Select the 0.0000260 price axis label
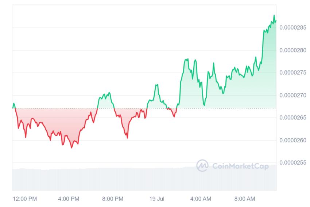Screen dimensions: 310x207 pos(293,141)
